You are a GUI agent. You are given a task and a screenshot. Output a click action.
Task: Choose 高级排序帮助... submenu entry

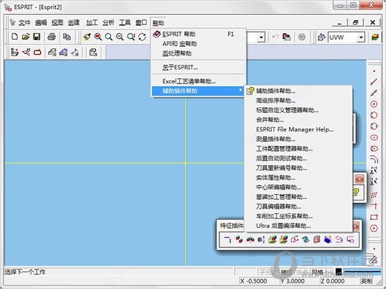tap(298, 100)
